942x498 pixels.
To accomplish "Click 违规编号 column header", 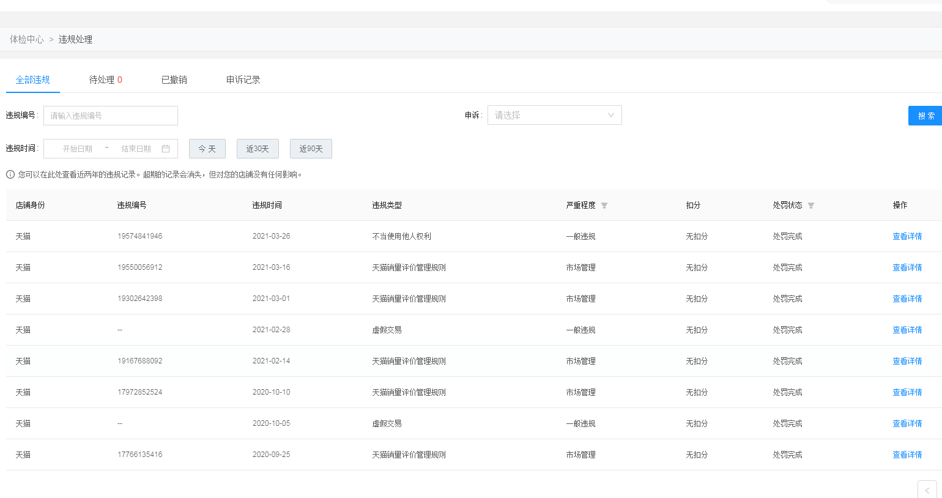I will point(132,205).
